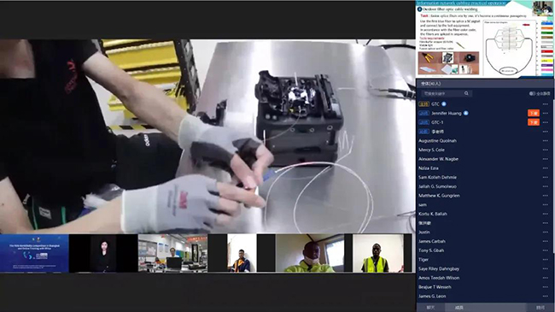
Task: Click the orange button on GTC-1's row
Action: point(534,122)
